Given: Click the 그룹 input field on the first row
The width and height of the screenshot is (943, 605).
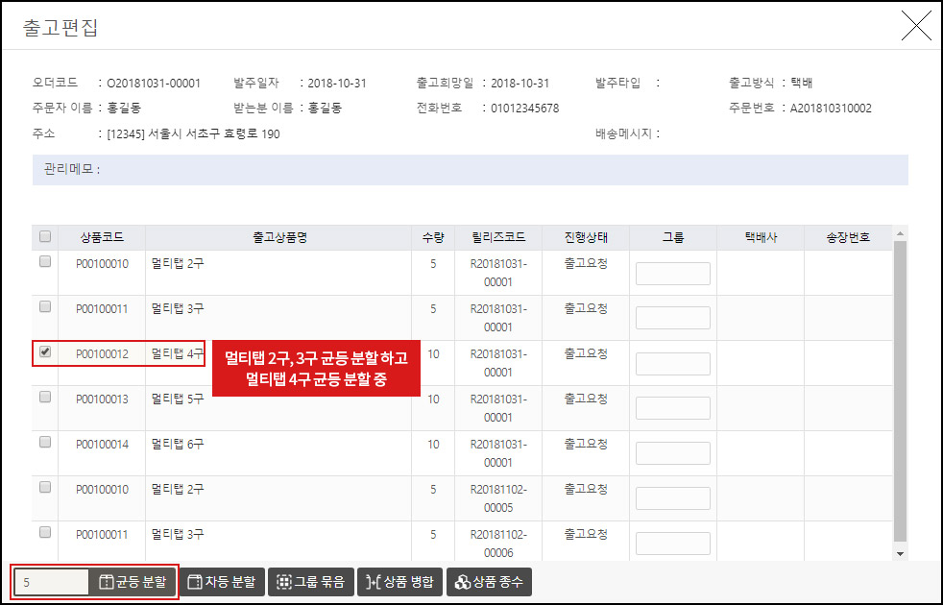Looking at the screenshot, I should (672, 273).
